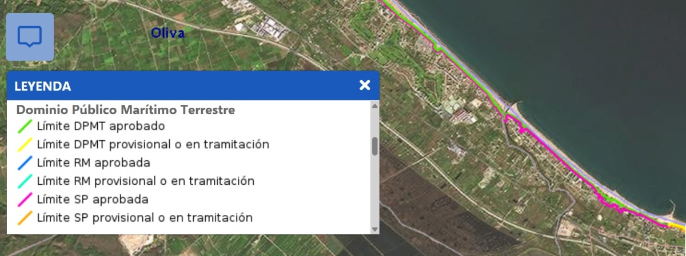Click the blue Límite RM aprobada line icon
Screen dimensions: 686x256
(25, 163)
